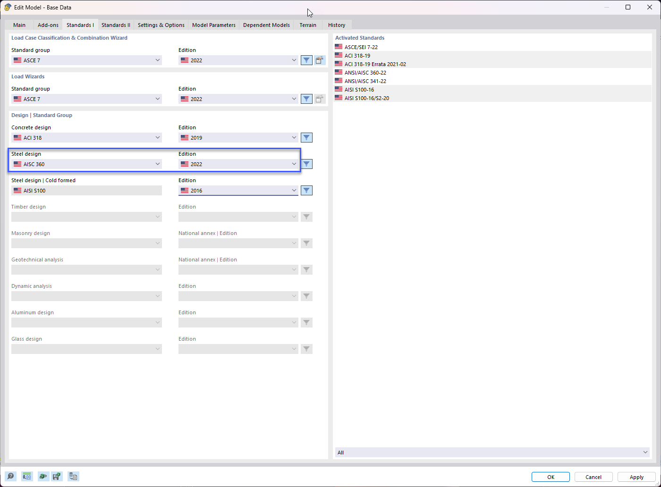Viewport: 661px width, 487px height.
Task: Open the History tab
Action: 337,25
